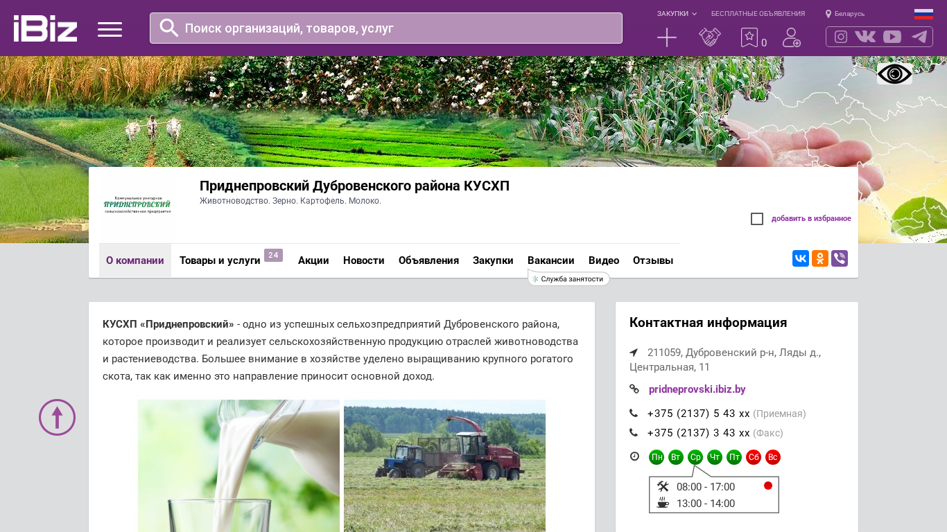947x532 pixels.
Task: Select the Пт weekday circle
Action: coord(734,457)
